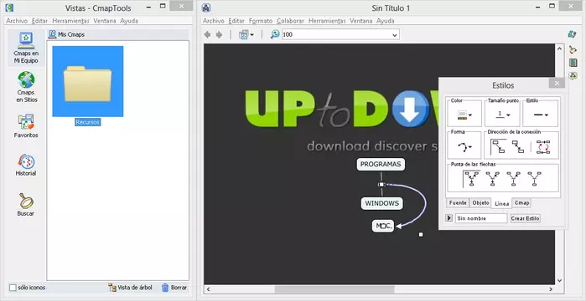Enable the sólo iconos checkbox
The image size is (586, 301).
point(13,288)
